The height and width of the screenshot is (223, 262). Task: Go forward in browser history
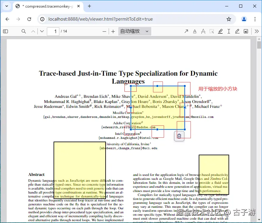(x=18, y=19)
